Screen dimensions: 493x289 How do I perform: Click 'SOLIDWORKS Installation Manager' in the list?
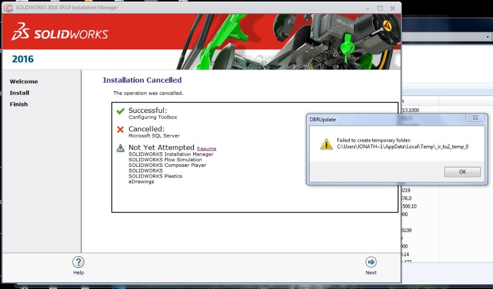click(x=170, y=154)
